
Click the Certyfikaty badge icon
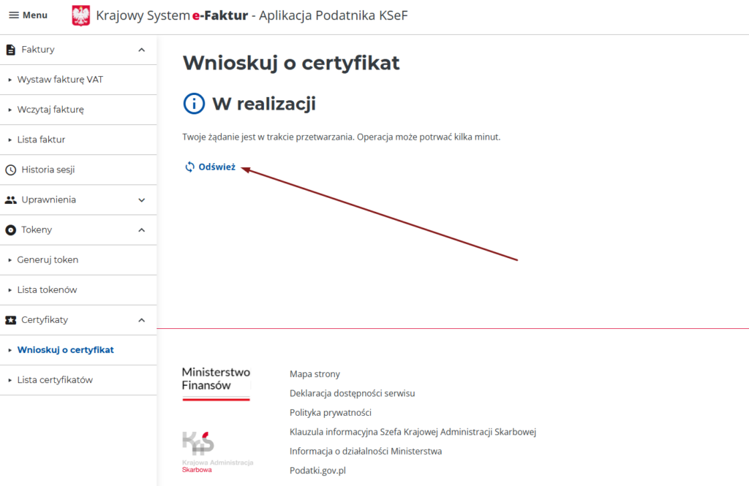[x=10, y=320]
